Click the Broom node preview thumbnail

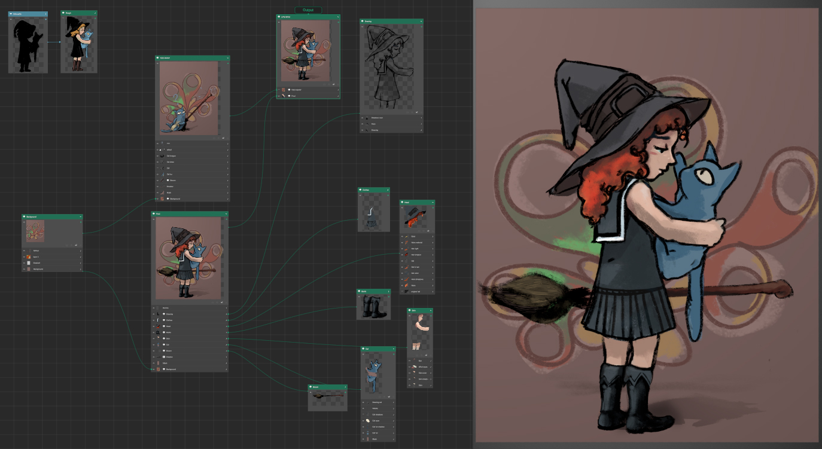[x=328, y=399]
